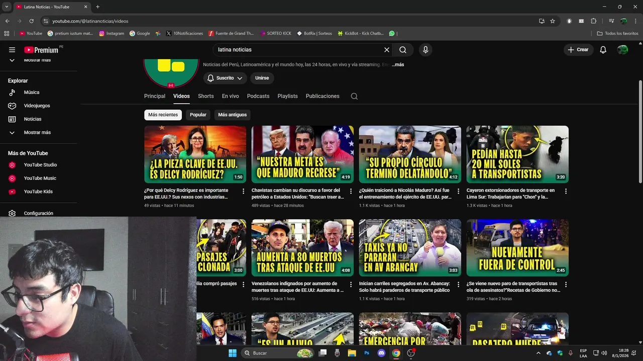Image resolution: width=643 pixels, height=361 pixels.
Task: Submit search with magnifying glass button
Action: 403,50
